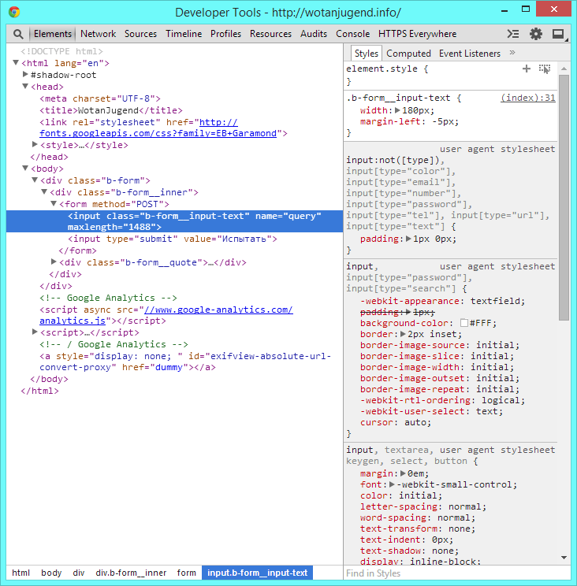
Task: Expand the #shadow-root node
Action: [x=25, y=75]
